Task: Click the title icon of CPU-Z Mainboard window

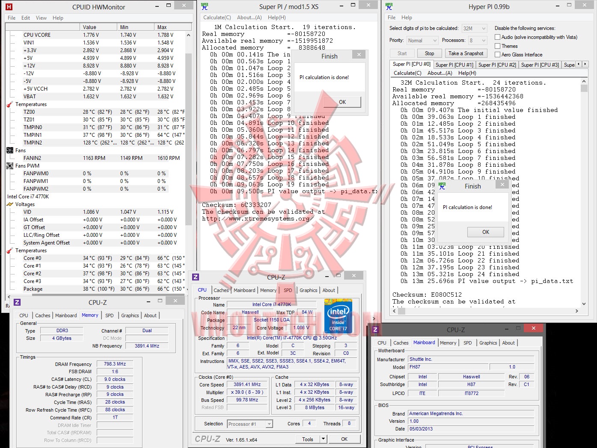Action: [375, 330]
